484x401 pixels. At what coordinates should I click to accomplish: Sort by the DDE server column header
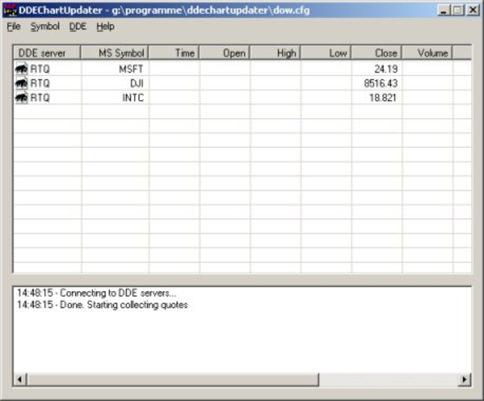(x=47, y=53)
